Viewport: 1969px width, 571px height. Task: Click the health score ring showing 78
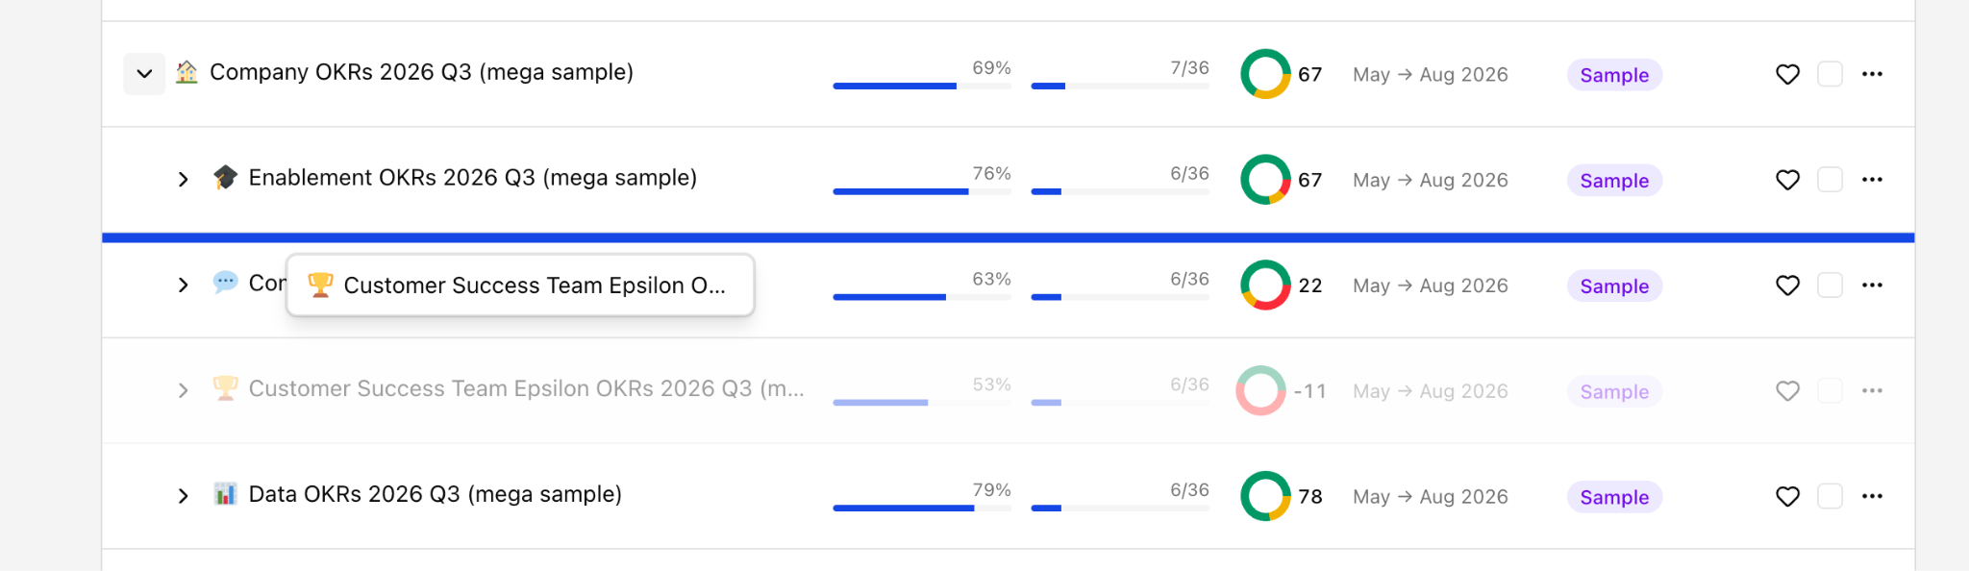1265,496
